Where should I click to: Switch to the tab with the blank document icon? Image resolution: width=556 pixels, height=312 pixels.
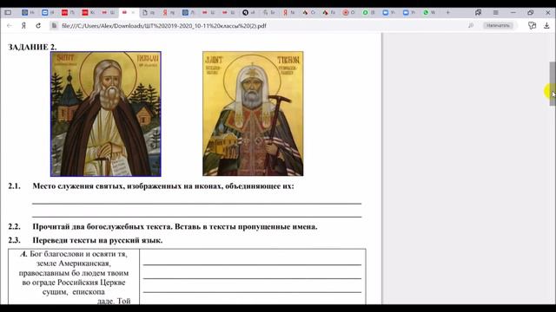click(149, 12)
